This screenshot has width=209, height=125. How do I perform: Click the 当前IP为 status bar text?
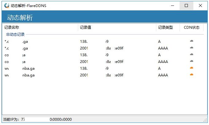point(37,119)
